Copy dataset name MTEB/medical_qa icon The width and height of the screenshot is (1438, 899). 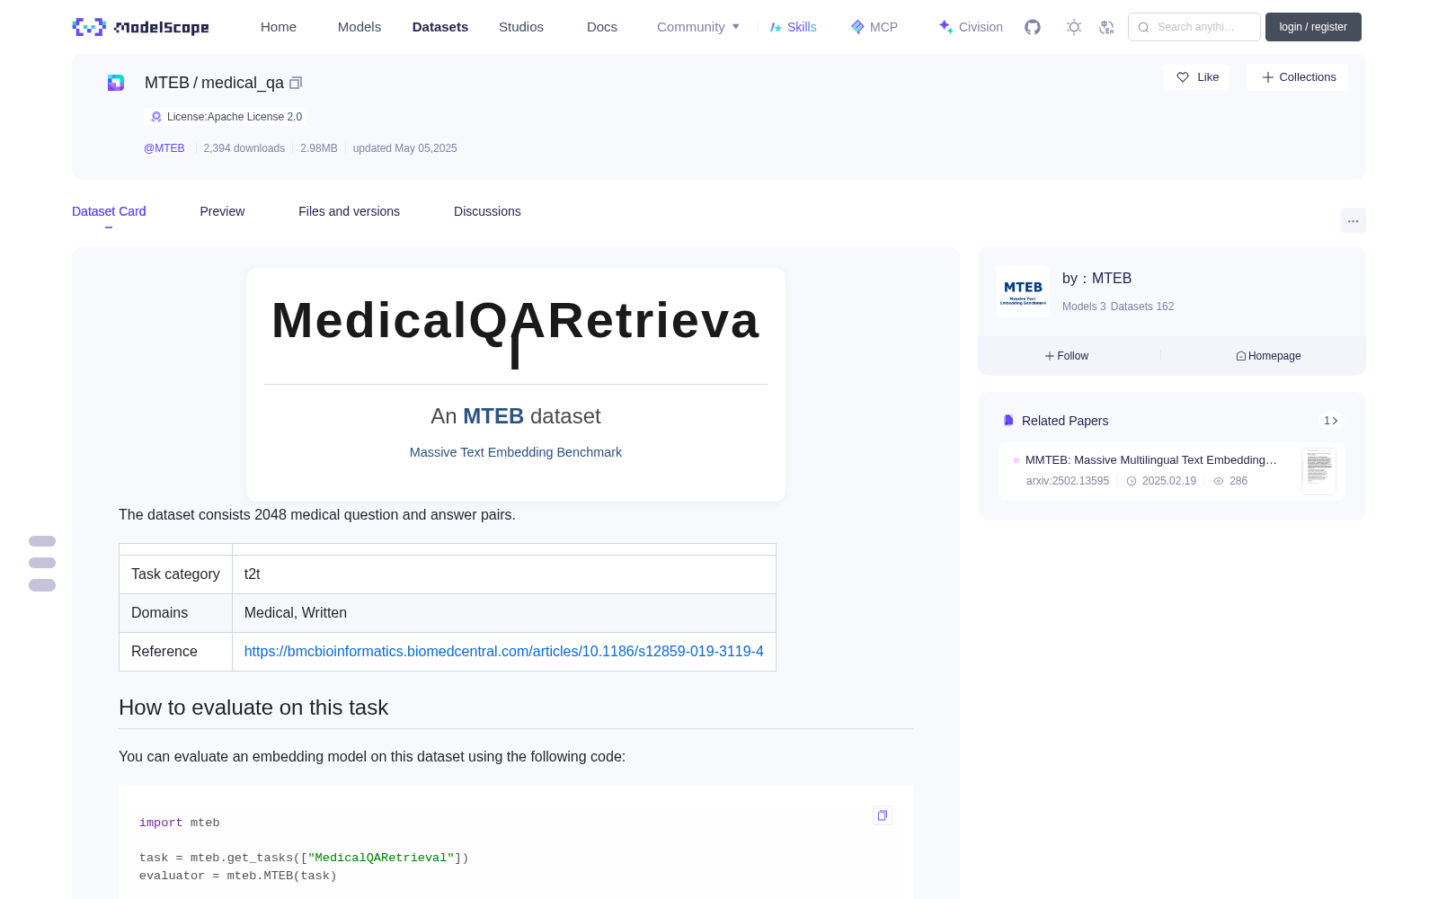tap(296, 83)
